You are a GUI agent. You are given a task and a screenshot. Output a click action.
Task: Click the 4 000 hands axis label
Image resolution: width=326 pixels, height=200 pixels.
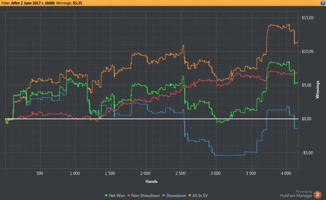(286, 173)
